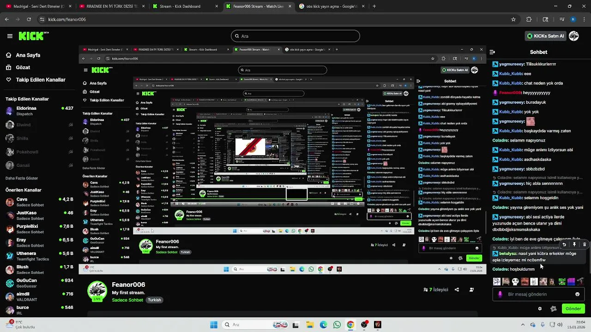
Task: Click the purple microphone icon in chat input
Action: click(500, 294)
